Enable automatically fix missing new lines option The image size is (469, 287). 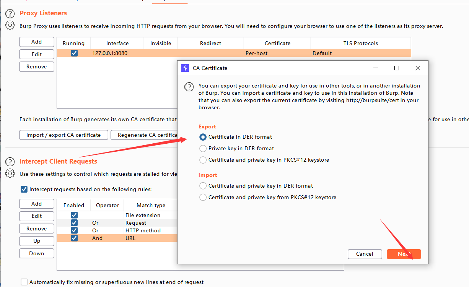click(x=24, y=282)
